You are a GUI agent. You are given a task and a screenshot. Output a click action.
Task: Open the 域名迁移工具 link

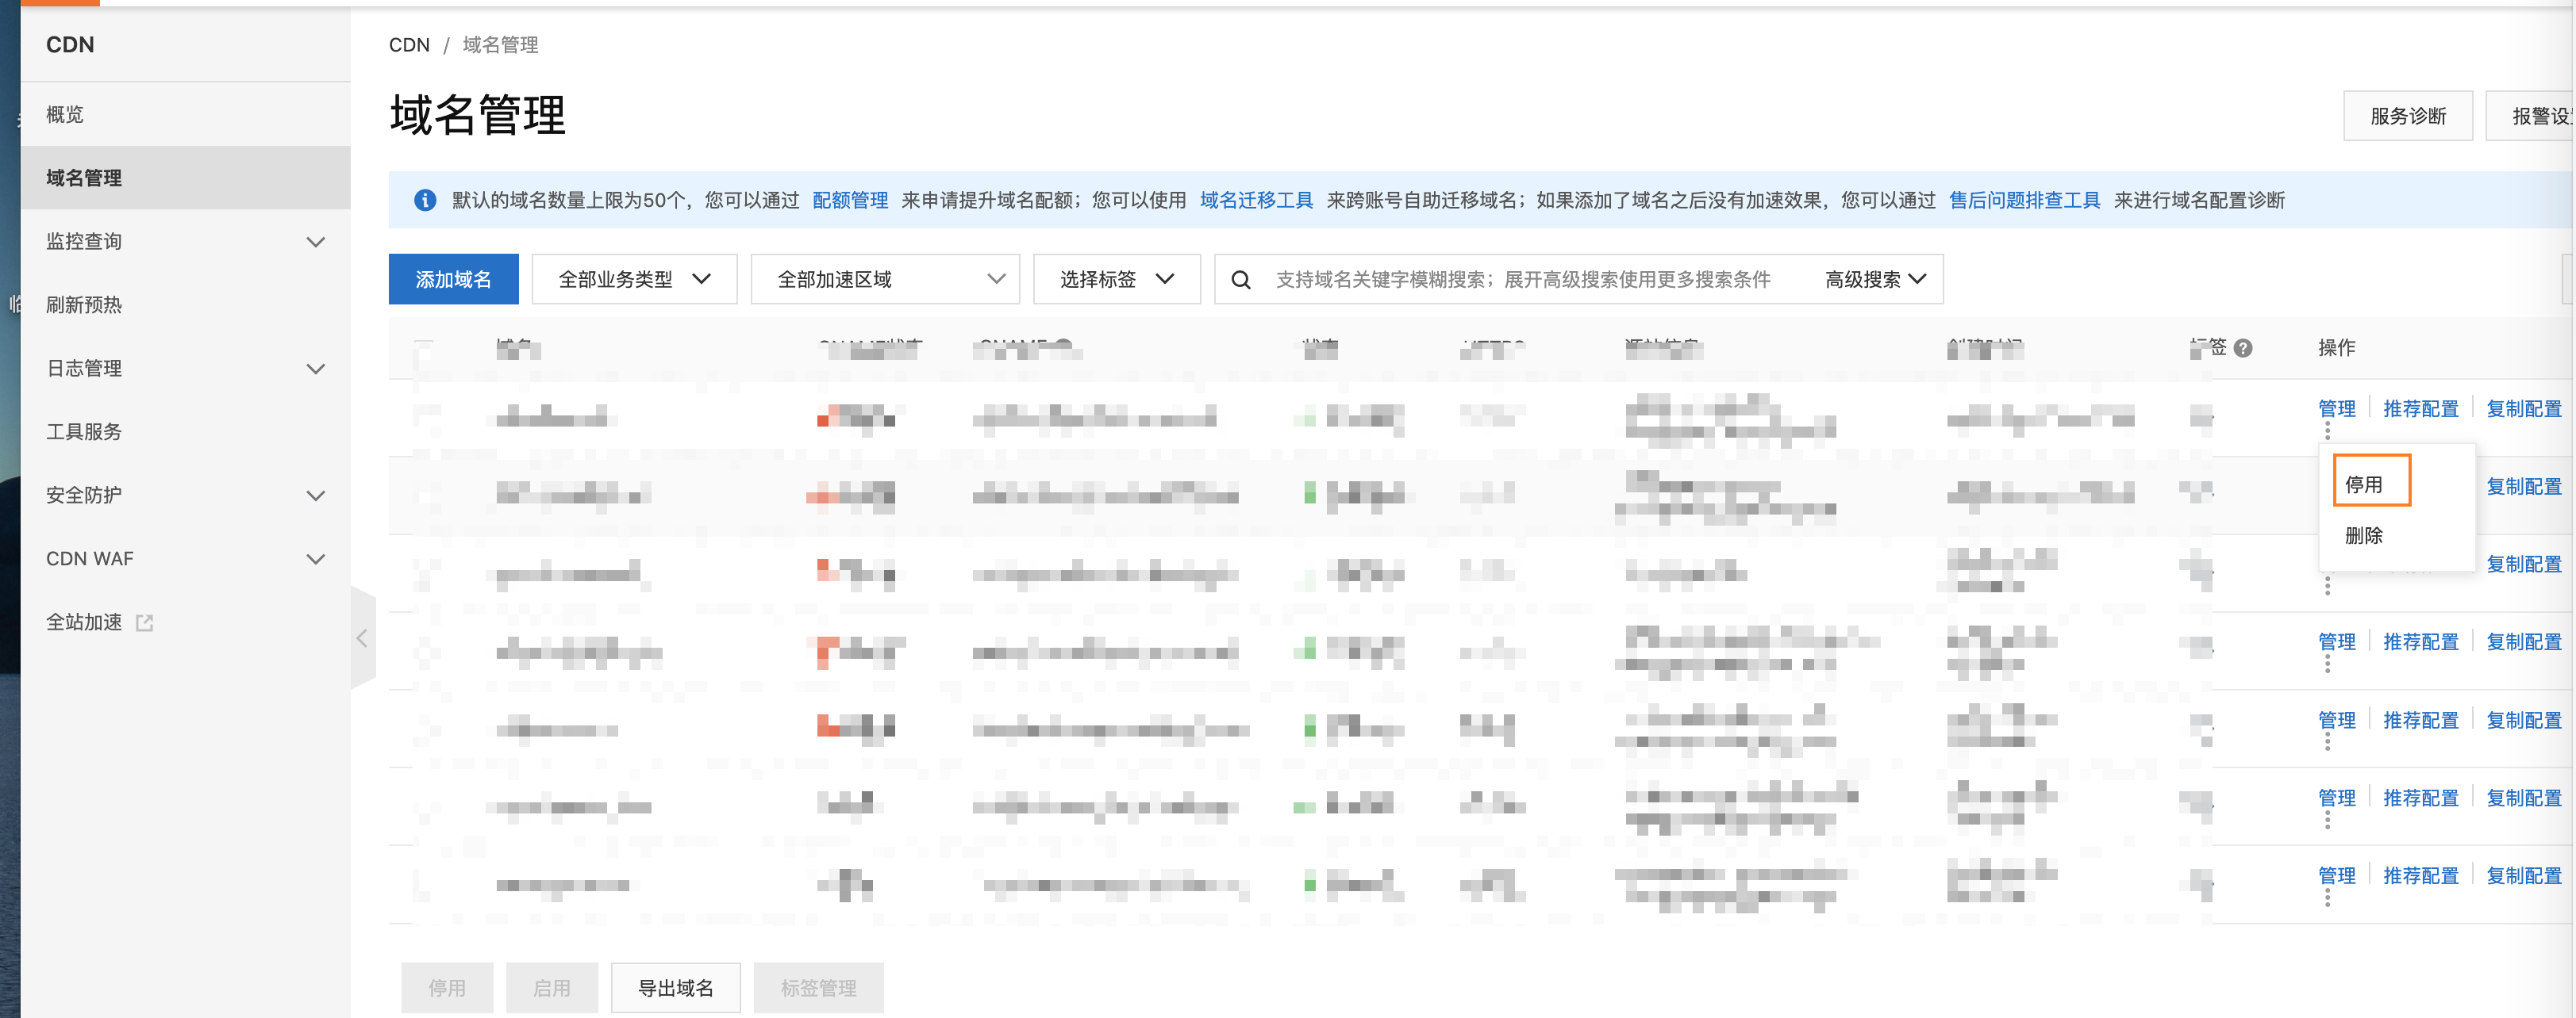pyautogui.click(x=1256, y=201)
